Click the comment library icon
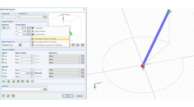The image size is (194, 107). 45,89
